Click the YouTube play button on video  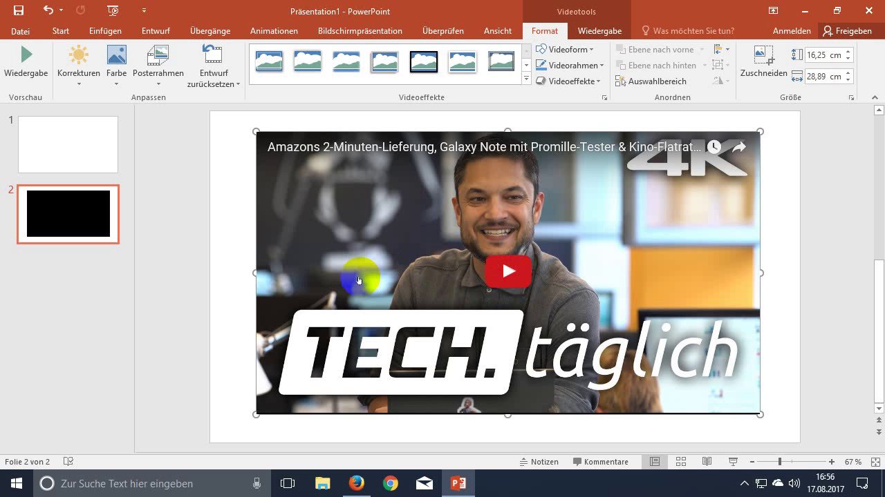tap(508, 271)
